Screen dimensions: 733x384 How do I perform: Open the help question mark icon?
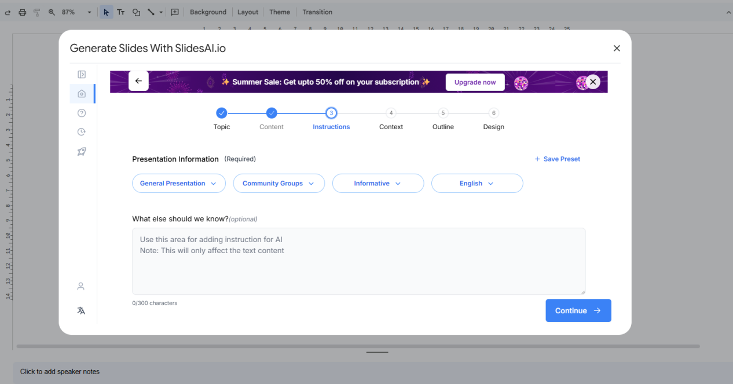coord(82,113)
